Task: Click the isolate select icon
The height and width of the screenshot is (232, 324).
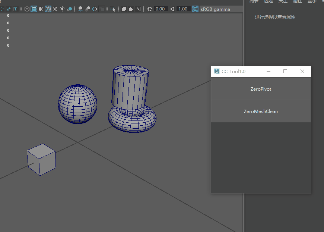Action: pyautogui.click(x=114, y=9)
